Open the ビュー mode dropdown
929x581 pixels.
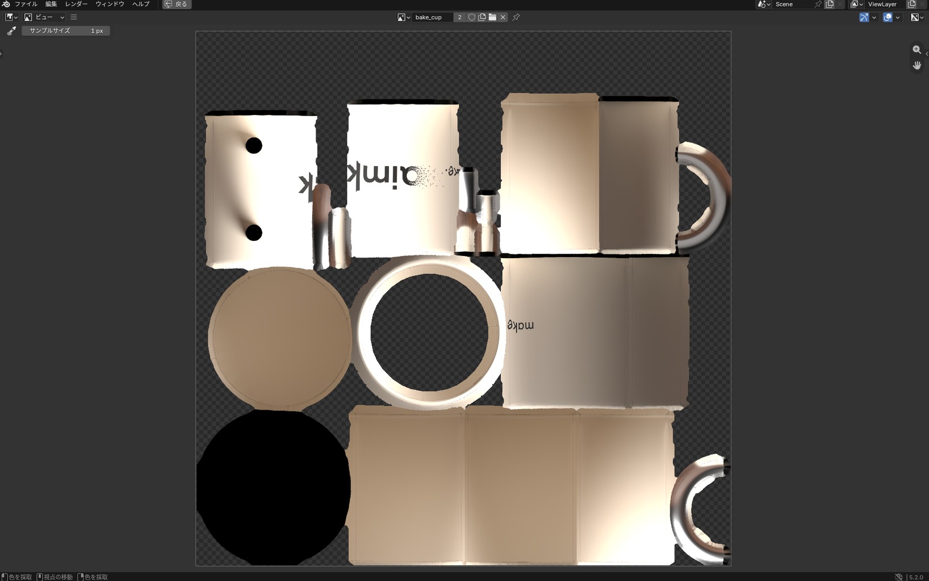click(44, 17)
